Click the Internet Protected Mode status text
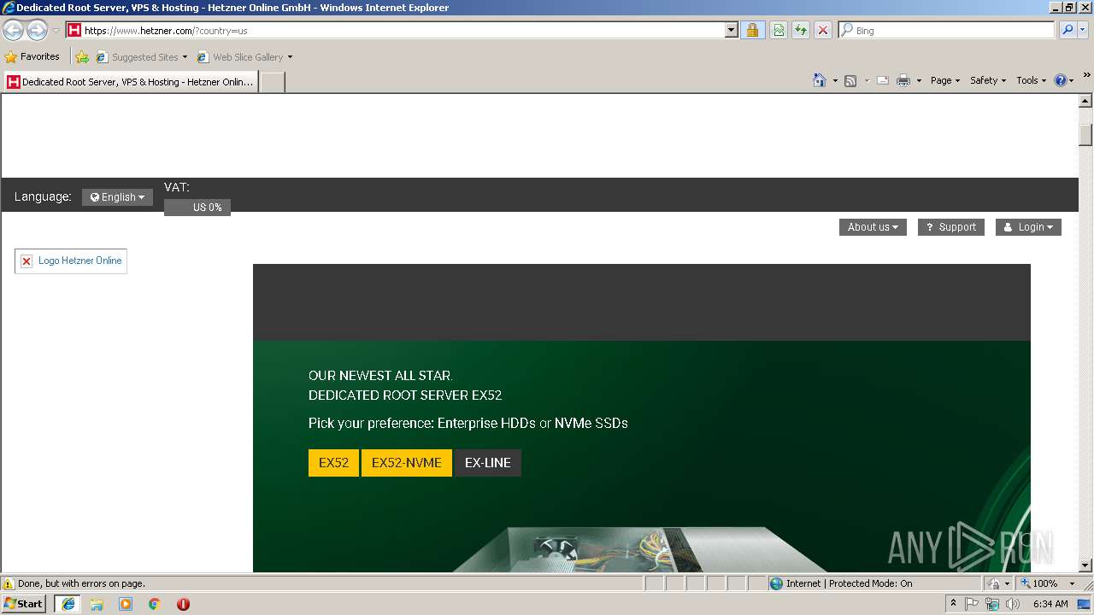Image resolution: width=1094 pixels, height=615 pixels. (x=849, y=583)
